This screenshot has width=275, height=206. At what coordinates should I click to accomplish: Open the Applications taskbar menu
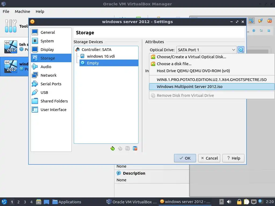coord(67,202)
